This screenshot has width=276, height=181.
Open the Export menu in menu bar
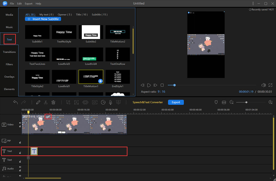[x=28, y=4]
